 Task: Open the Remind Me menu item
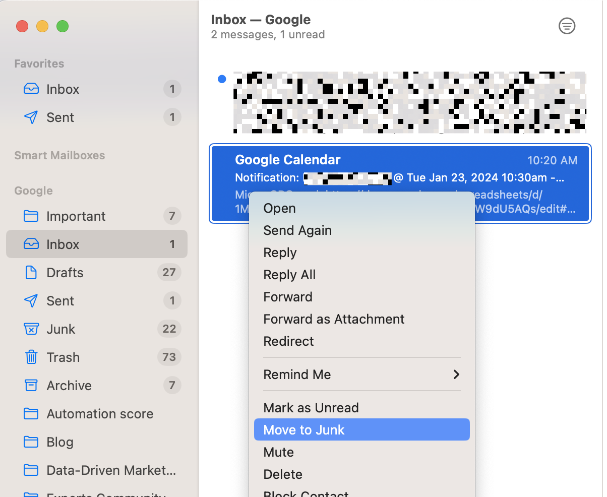coord(362,375)
